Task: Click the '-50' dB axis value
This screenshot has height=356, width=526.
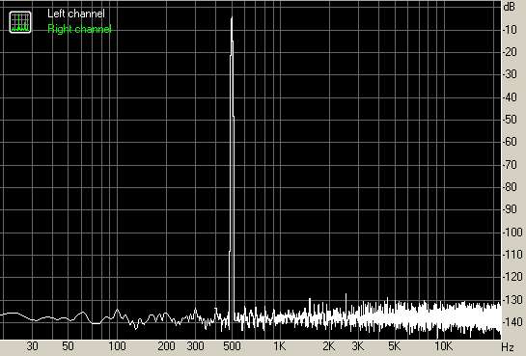Action: coord(510,120)
